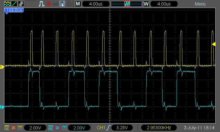This screenshot has height=132, width=220.
Task: Select the 3.28V trigger level value
Action: tap(122, 128)
